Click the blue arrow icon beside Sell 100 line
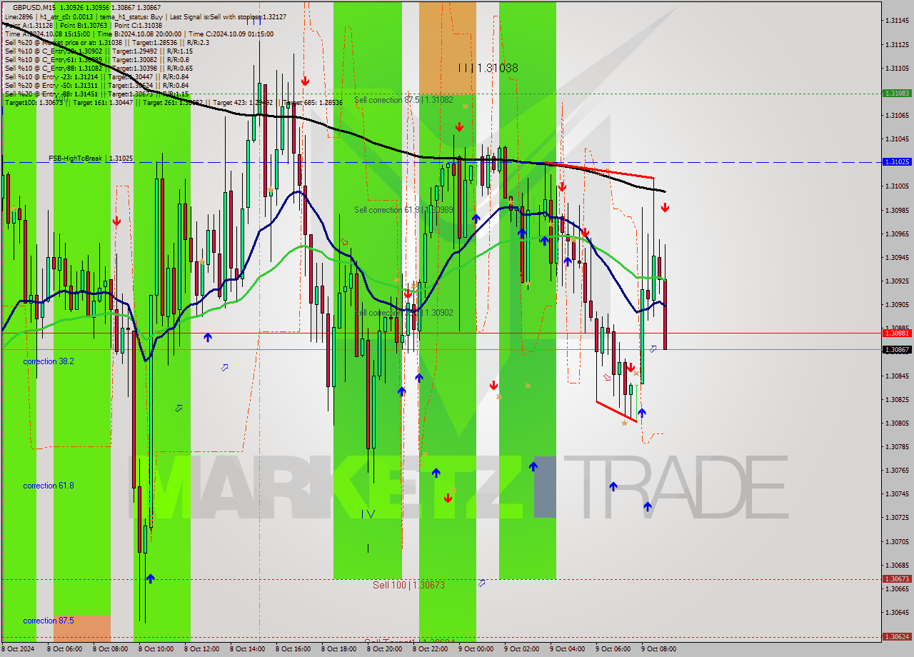The height and width of the screenshot is (657, 914). pos(481,583)
